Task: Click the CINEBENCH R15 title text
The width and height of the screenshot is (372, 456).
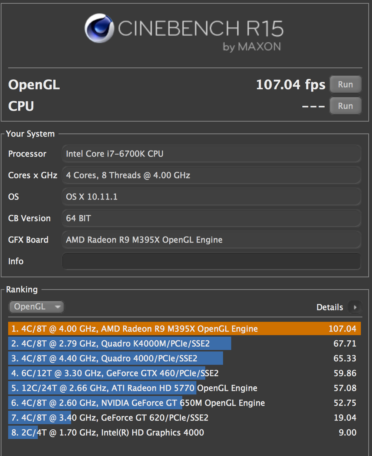Action: click(200, 29)
